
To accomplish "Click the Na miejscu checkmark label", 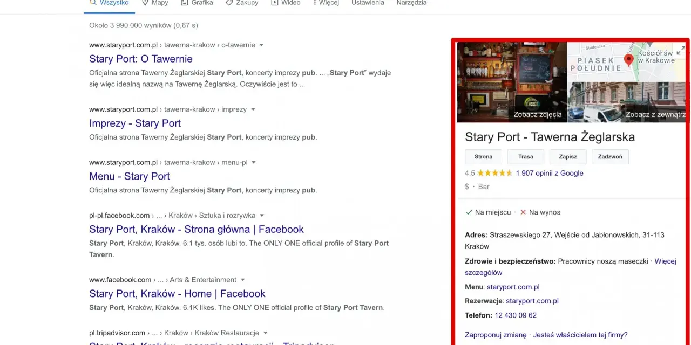I will point(488,212).
